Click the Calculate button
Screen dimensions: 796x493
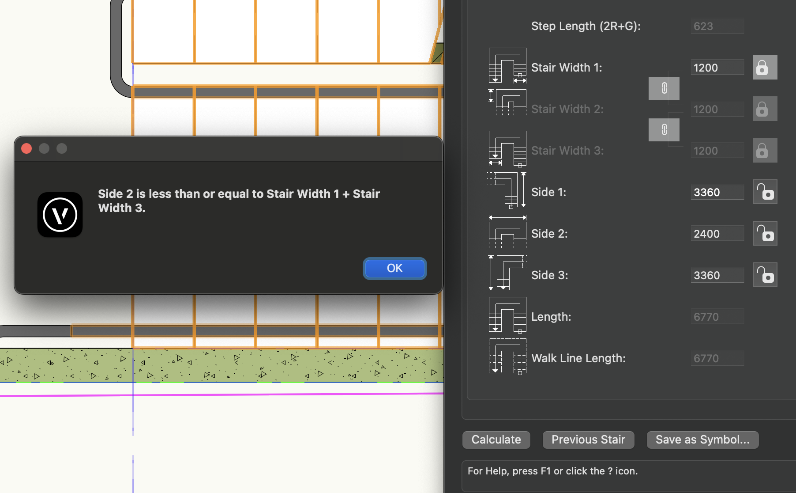(496, 440)
